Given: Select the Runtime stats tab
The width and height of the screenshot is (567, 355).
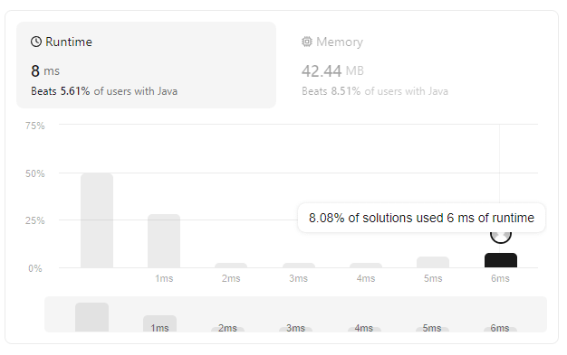Looking at the screenshot, I should pos(146,65).
